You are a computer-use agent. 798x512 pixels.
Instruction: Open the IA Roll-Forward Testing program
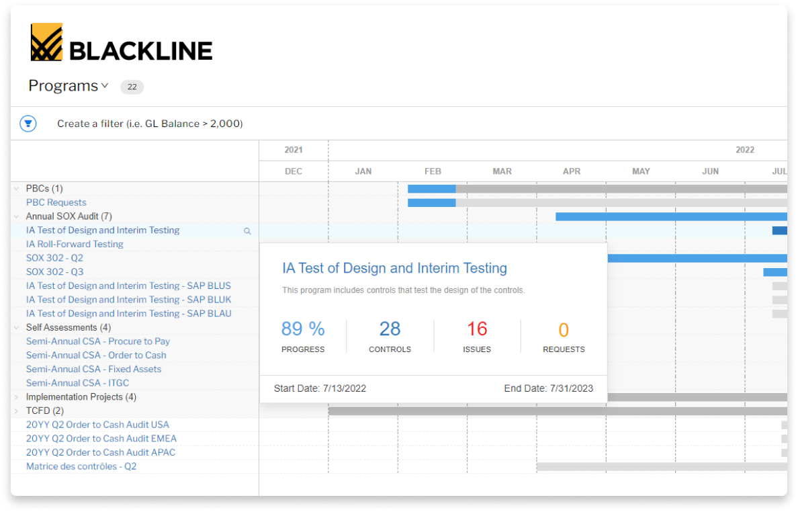click(x=75, y=245)
